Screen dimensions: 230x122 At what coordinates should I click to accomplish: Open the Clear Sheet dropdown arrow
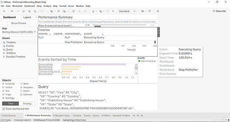click(x=68, y=11)
